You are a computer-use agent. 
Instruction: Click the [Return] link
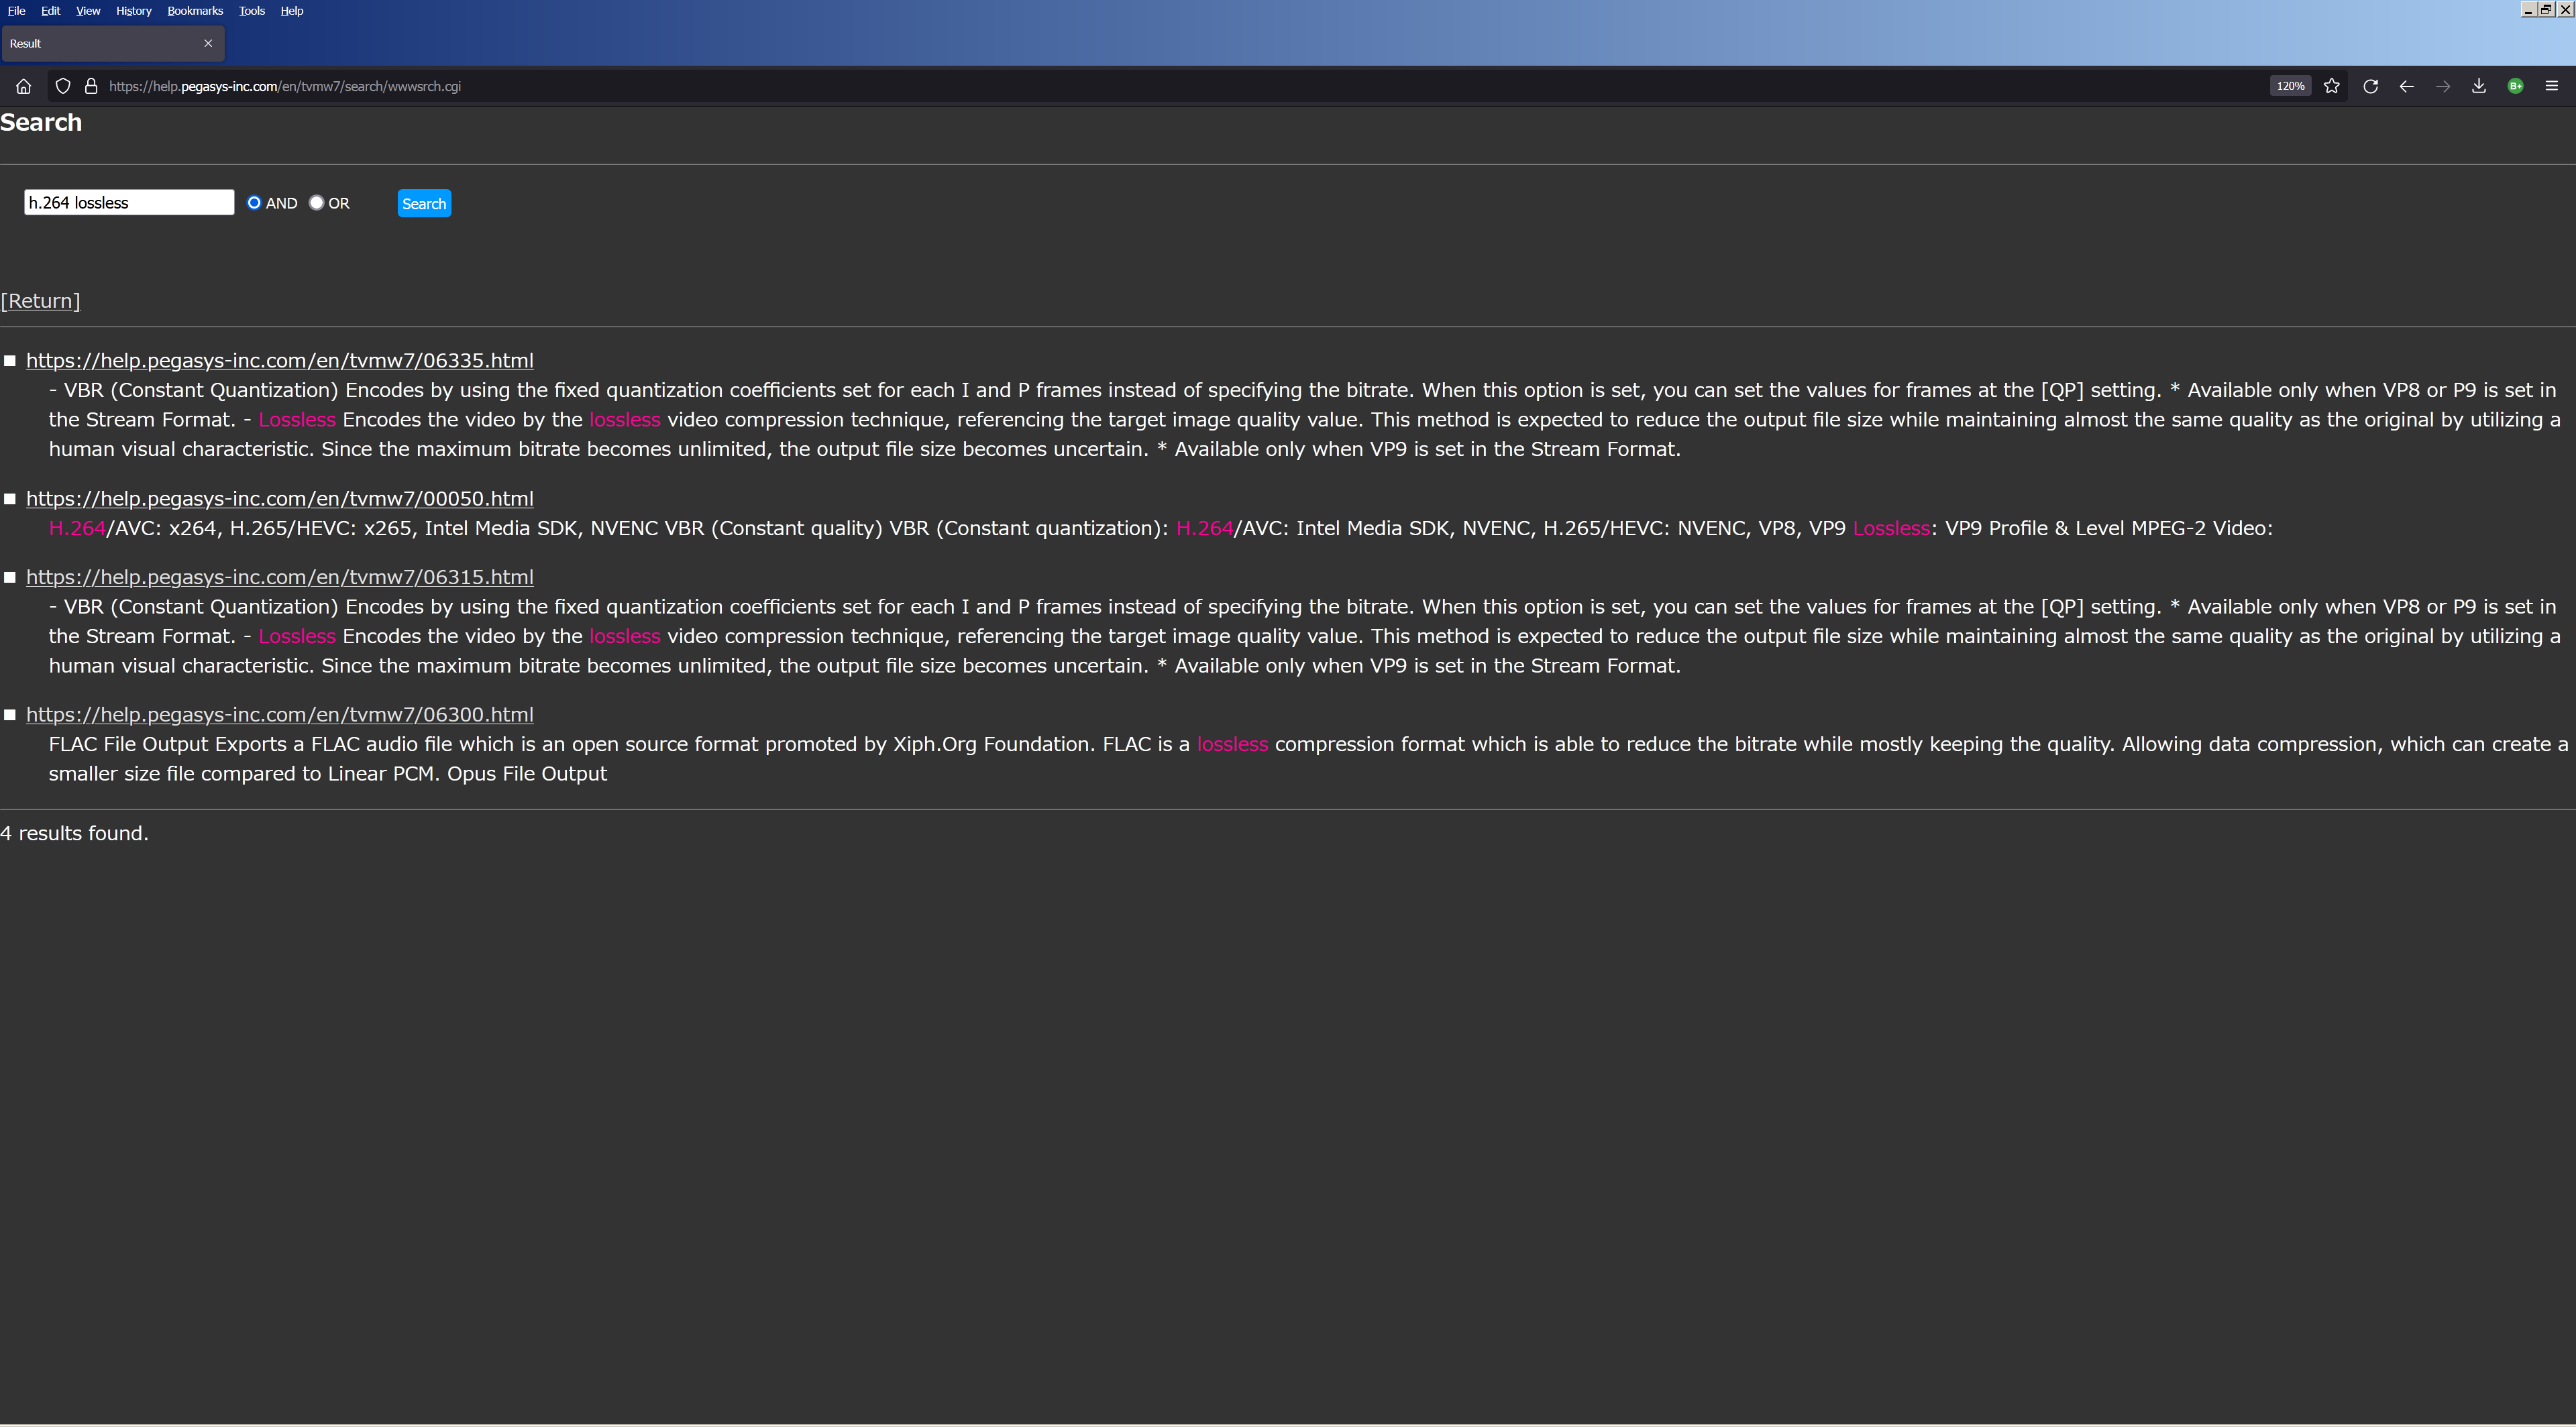click(x=40, y=301)
